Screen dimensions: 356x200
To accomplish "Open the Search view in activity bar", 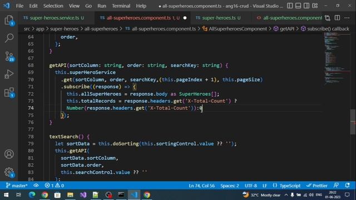I will click(x=9, y=38).
